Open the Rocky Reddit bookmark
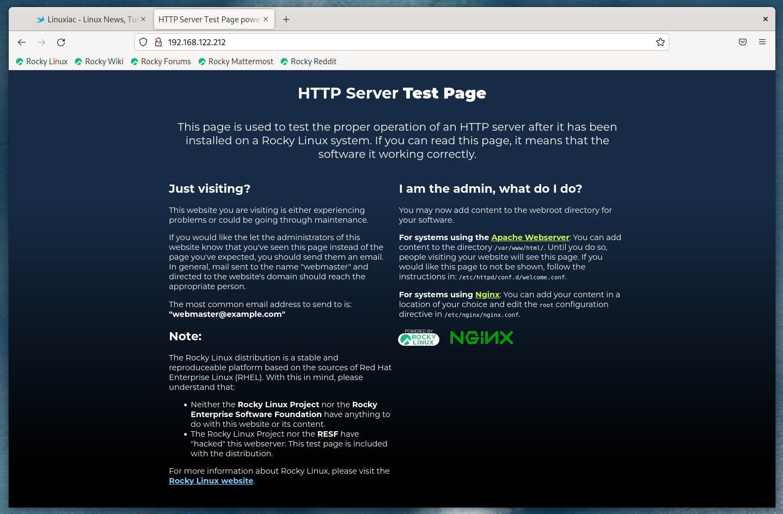The width and height of the screenshot is (783, 514). click(x=309, y=62)
